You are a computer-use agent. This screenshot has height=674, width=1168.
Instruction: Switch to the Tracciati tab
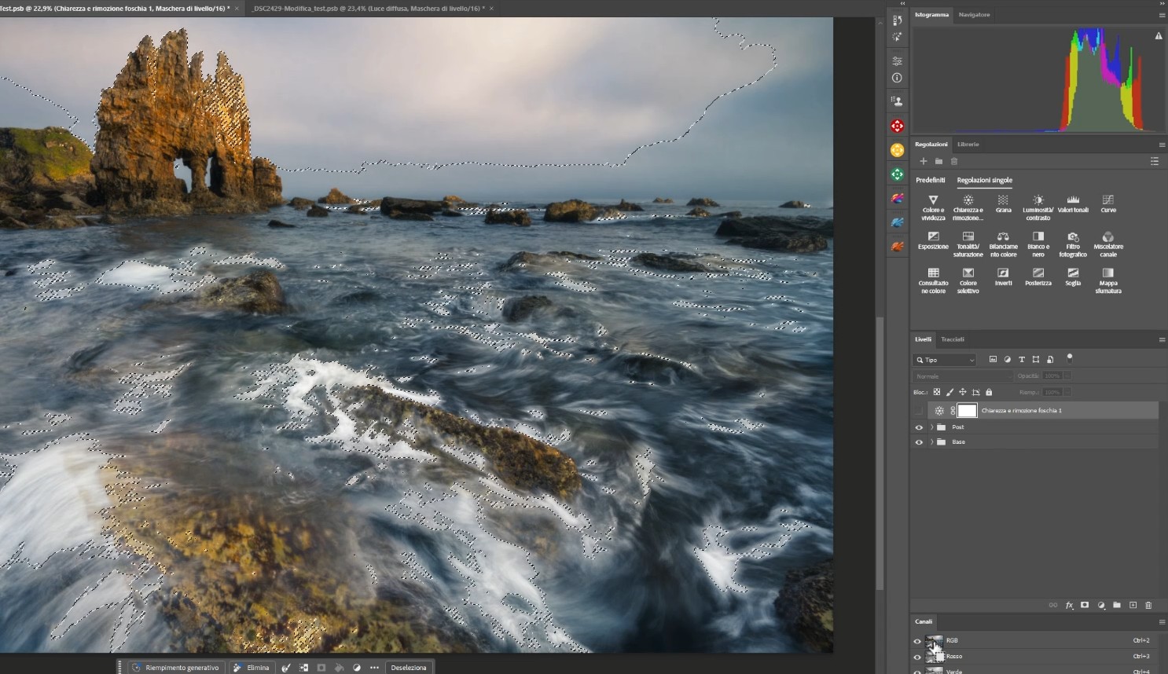click(x=953, y=339)
